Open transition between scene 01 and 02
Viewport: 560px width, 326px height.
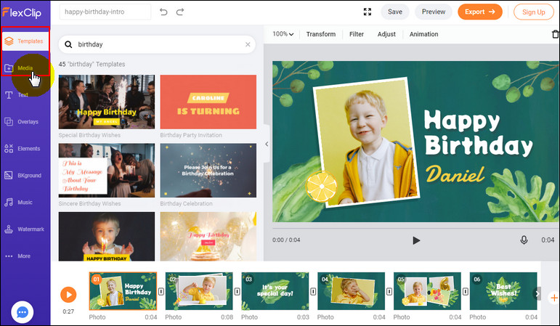[x=161, y=292]
